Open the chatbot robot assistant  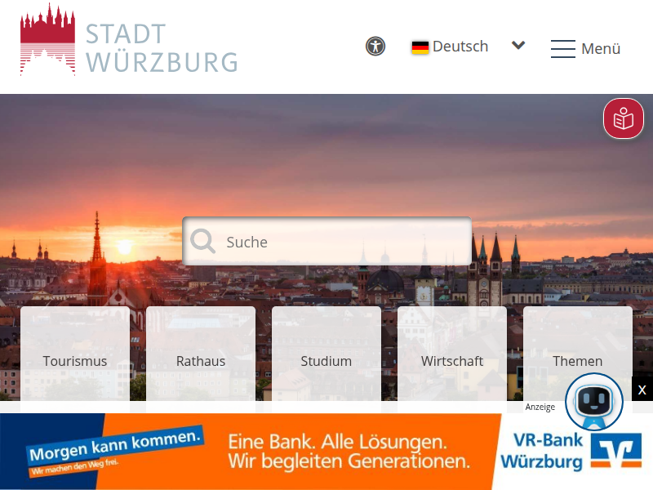pos(594,401)
